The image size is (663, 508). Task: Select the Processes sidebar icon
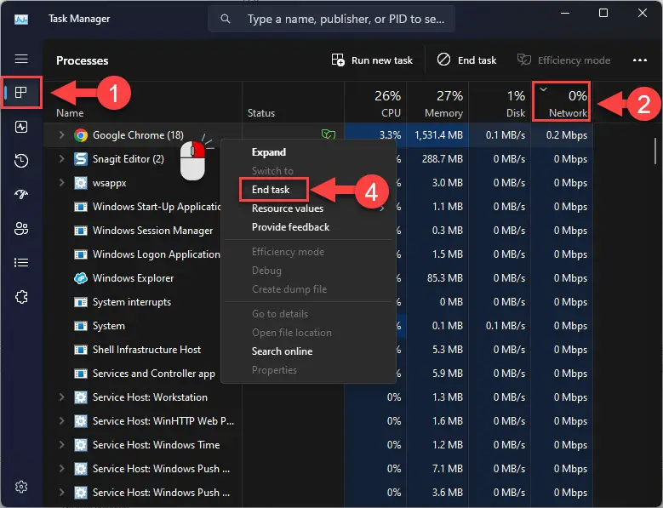click(x=21, y=92)
